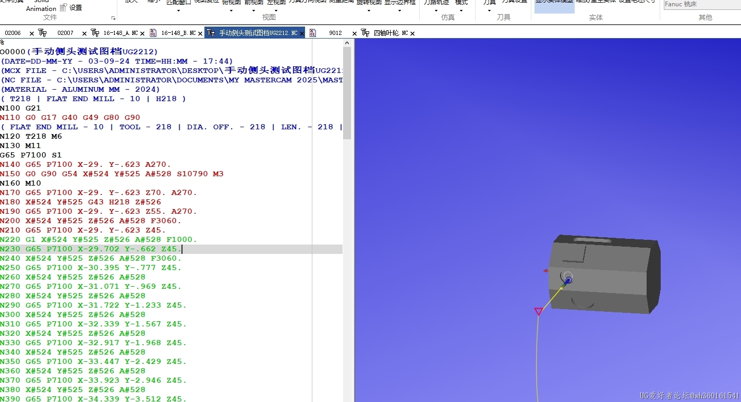Select line N350 X-33.447 Y-2.429 Z45.
This screenshot has height=402, width=741.
tap(93, 362)
